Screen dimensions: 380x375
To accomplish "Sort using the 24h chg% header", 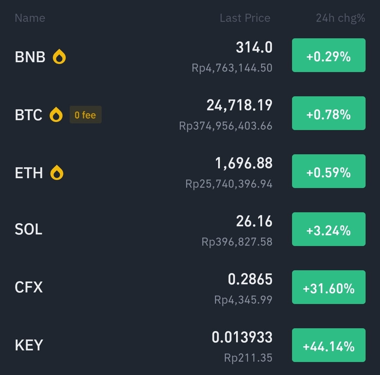I will click(x=340, y=18).
